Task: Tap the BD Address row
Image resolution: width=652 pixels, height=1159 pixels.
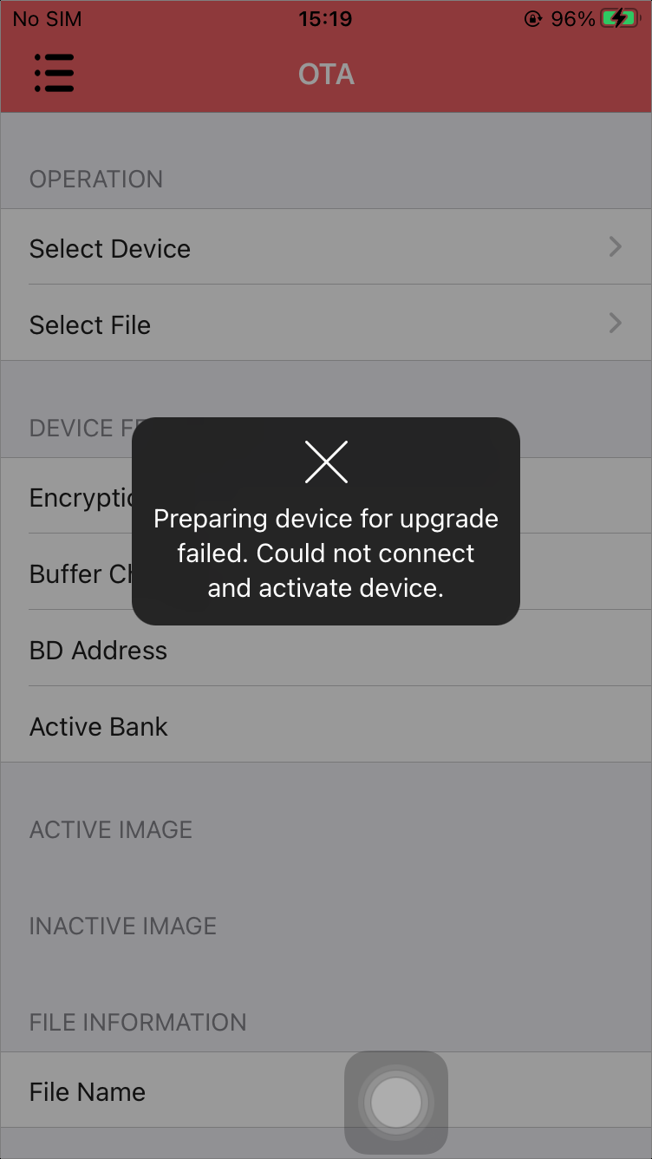Action: [326, 649]
